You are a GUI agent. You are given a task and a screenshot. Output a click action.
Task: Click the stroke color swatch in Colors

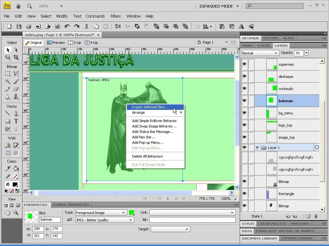pyautogui.click(x=15, y=176)
